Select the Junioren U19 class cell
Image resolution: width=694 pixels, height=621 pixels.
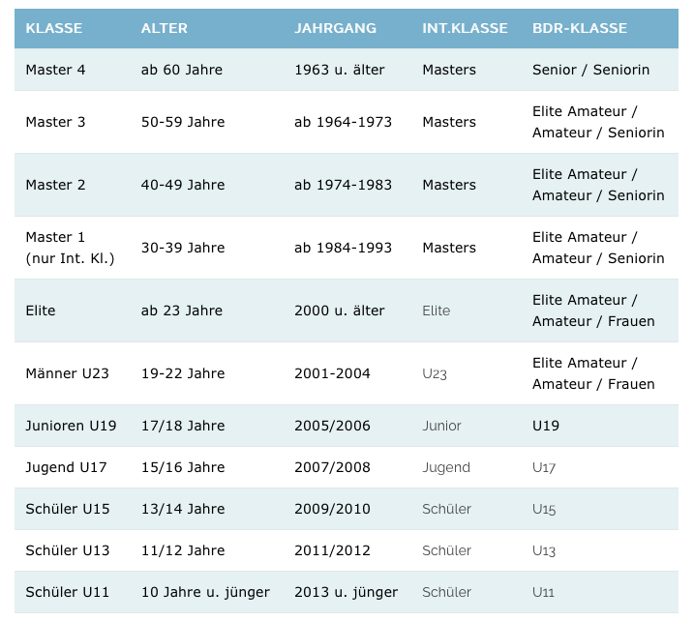coord(71,426)
